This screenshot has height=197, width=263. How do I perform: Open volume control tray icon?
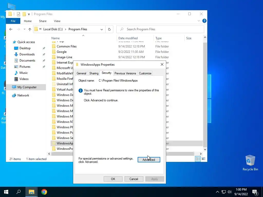[229, 192]
